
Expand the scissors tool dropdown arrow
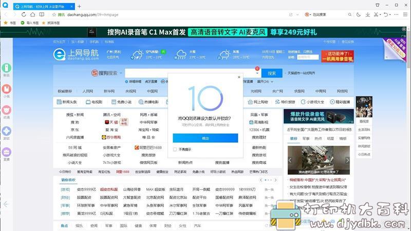[x=380, y=15]
